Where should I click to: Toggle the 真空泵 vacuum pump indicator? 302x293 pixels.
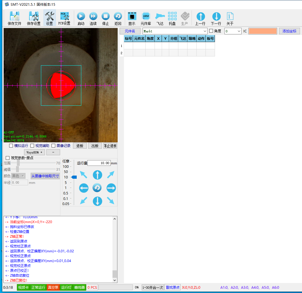tap(53, 287)
